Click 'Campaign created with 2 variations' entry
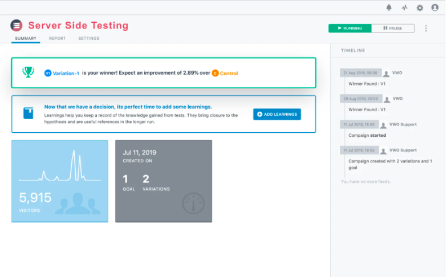This screenshot has height=277, width=447. (x=390, y=164)
